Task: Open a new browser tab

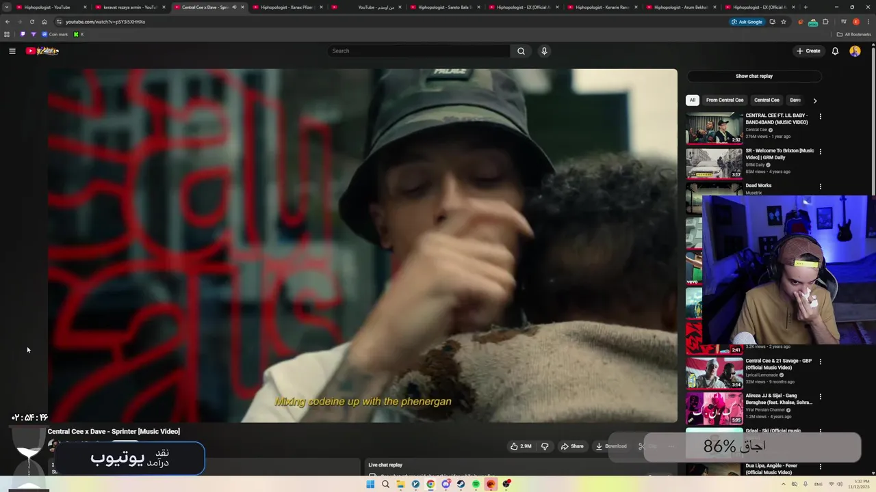Action: tap(806, 7)
